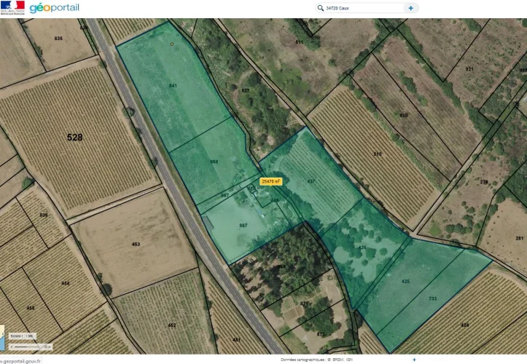Image resolution: width=527 pixels, height=364 pixels.
Task: Select the large parcel numbered 528
Action: 74,136
